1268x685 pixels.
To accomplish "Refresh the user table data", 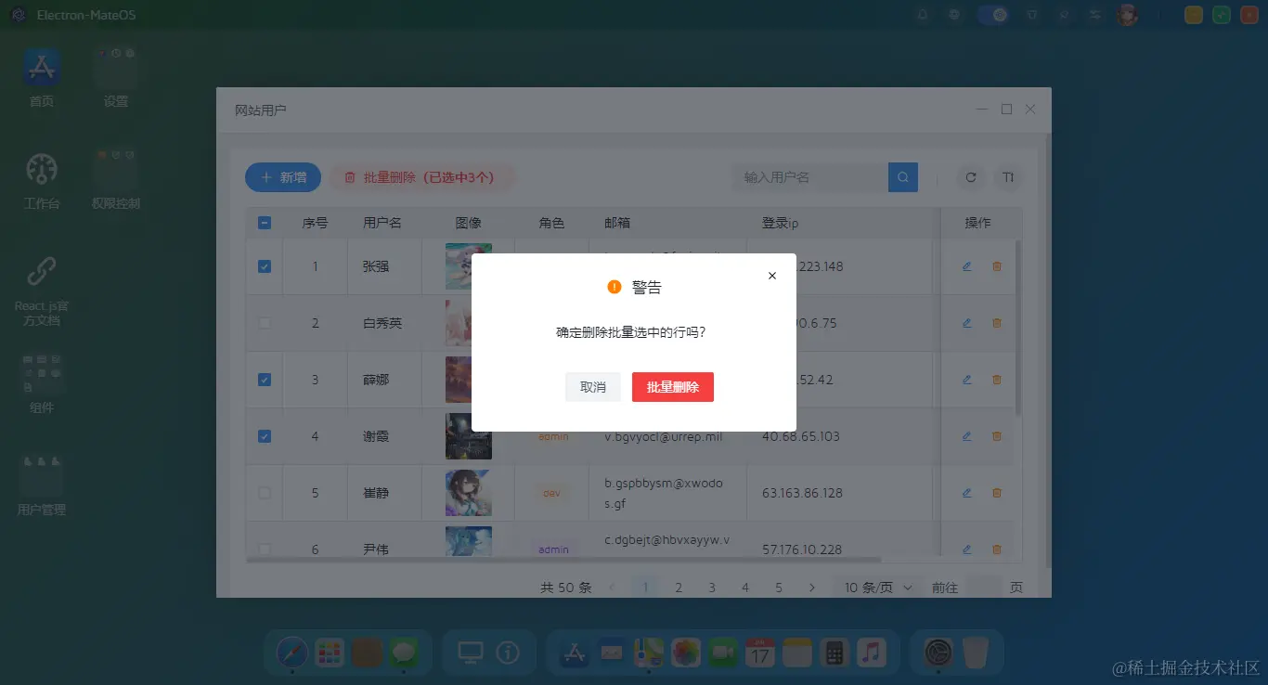I will [x=970, y=177].
